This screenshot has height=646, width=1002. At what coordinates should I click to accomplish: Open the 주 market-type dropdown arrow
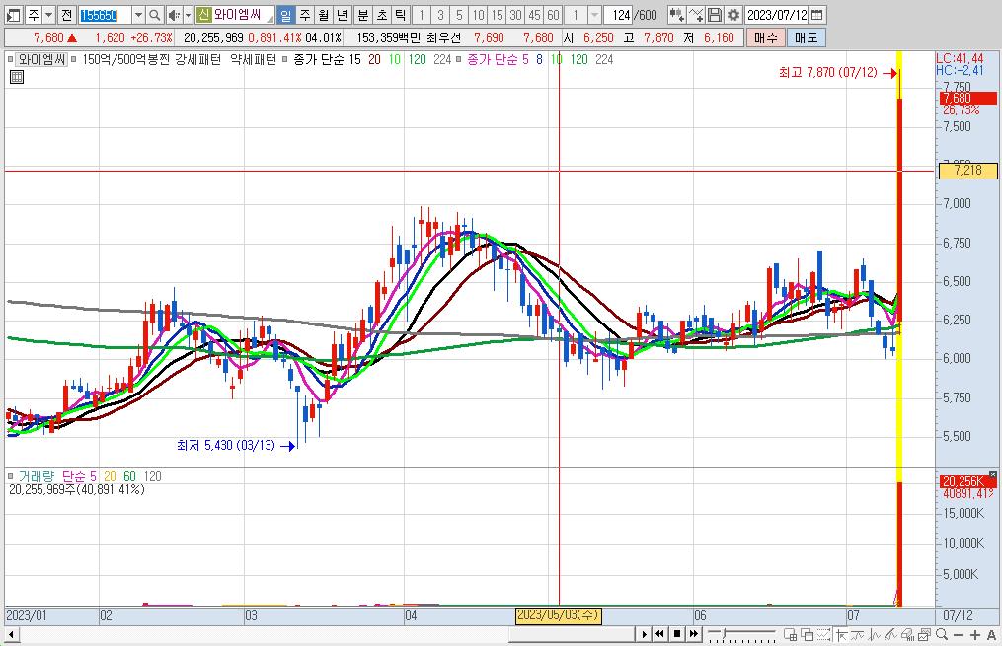(x=48, y=14)
